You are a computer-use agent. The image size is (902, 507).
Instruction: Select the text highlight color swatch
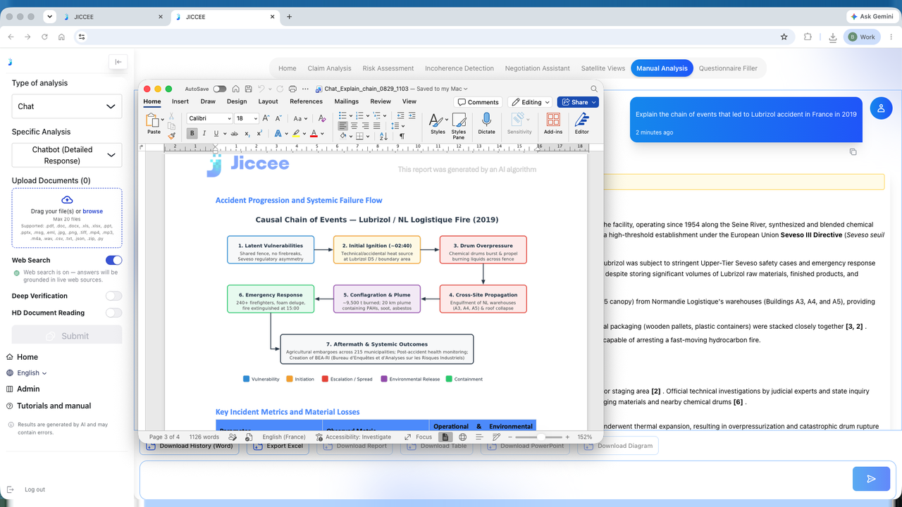(x=297, y=133)
